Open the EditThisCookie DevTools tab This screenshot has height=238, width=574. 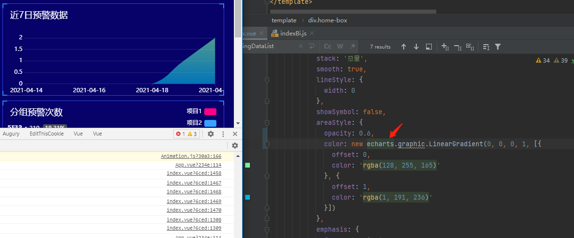click(47, 134)
